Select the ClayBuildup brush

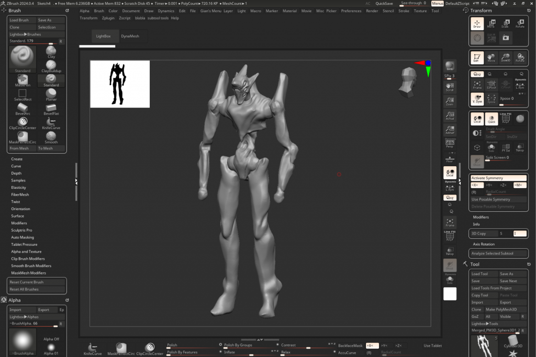pos(51,66)
